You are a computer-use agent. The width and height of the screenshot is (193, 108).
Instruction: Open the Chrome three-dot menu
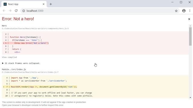click(x=190, y=11)
